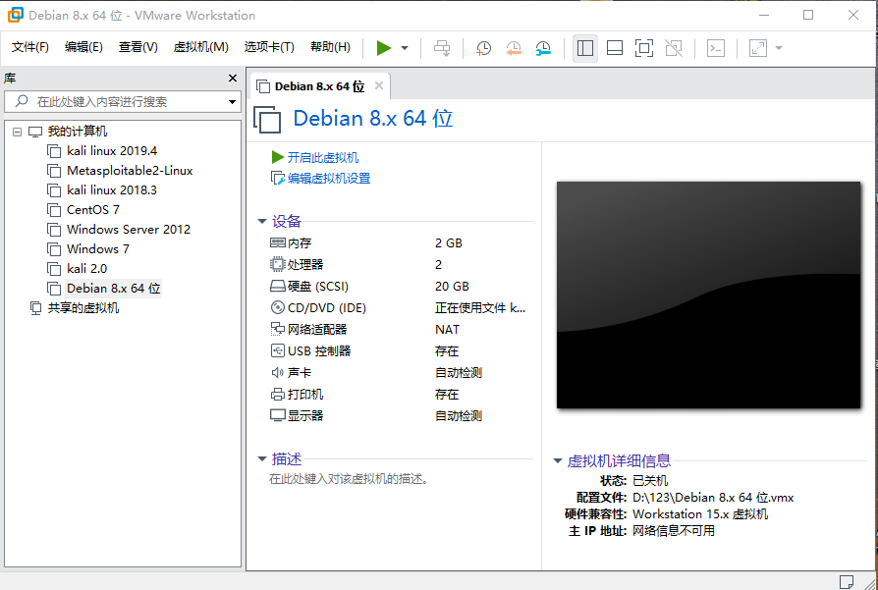878x590 pixels.
Task: Take a snapshot with the clock-plus icon
Action: (482, 48)
